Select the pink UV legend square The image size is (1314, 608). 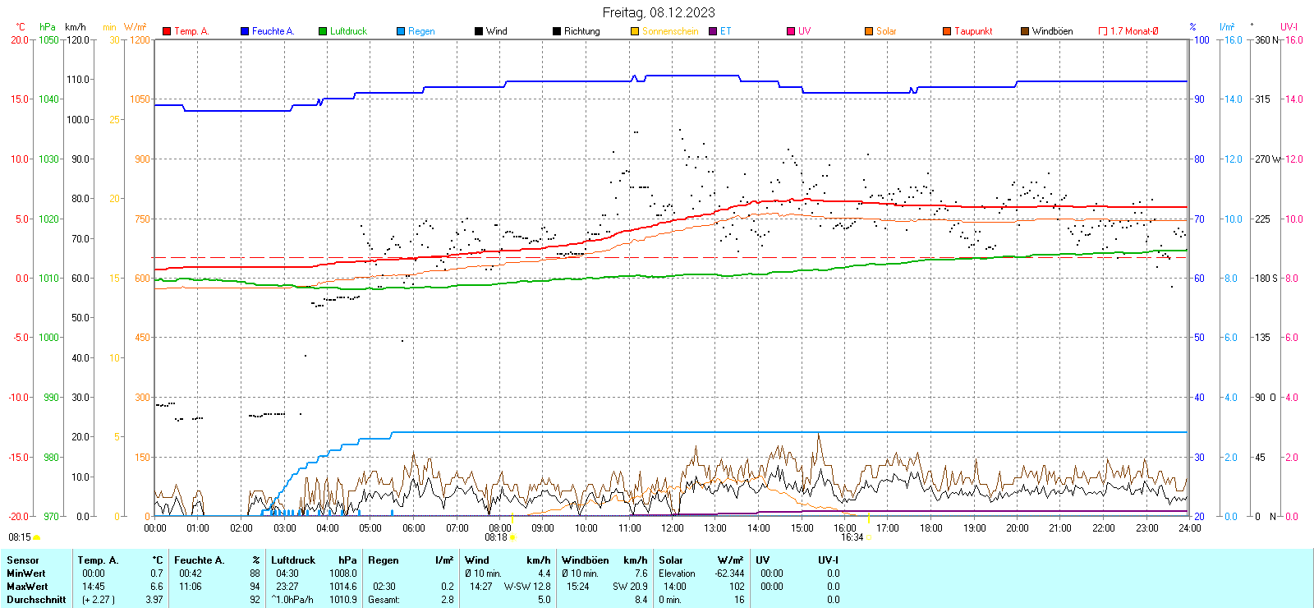coord(791,31)
